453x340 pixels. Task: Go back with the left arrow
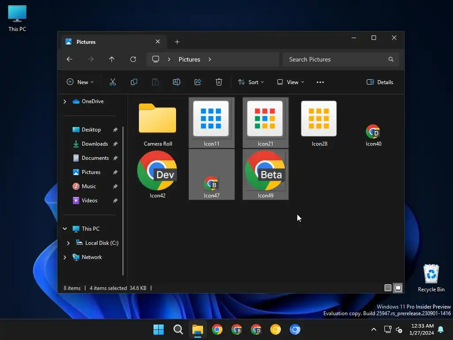69,59
